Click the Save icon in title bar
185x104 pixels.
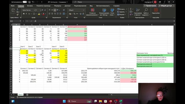click(x=29, y=2)
